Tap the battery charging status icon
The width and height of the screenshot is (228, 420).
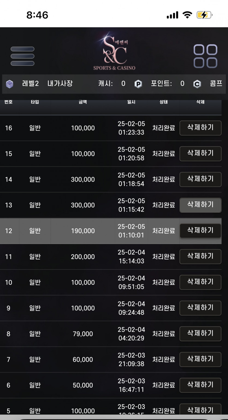[x=205, y=15]
